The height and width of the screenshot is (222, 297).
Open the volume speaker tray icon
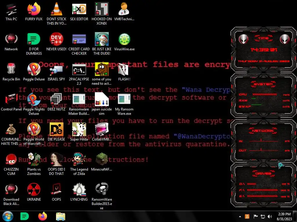tap(270, 217)
